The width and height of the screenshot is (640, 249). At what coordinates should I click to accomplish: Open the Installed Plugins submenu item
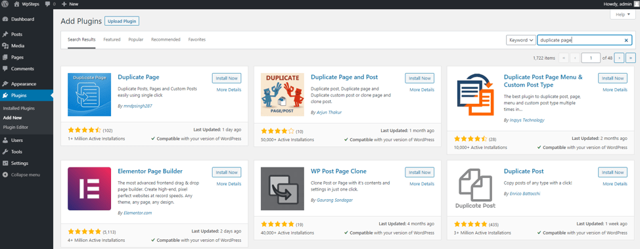19,108
